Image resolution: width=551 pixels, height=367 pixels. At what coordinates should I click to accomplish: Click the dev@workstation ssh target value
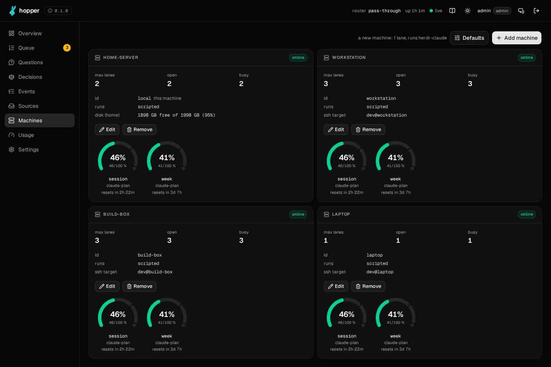(386, 115)
